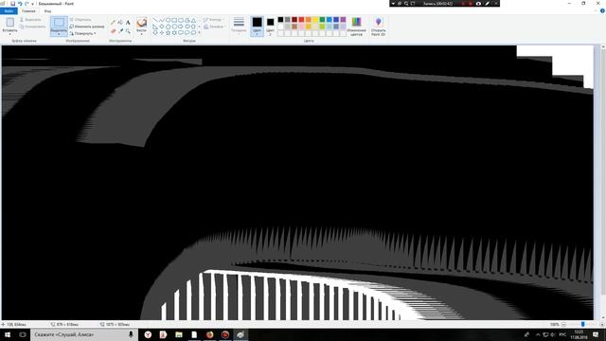Select the Color picker eyedropper tool

[x=120, y=30]
